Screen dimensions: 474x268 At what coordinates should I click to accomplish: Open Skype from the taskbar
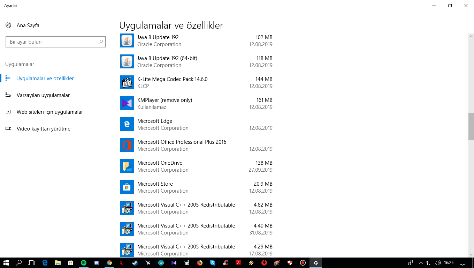[213, 263]
